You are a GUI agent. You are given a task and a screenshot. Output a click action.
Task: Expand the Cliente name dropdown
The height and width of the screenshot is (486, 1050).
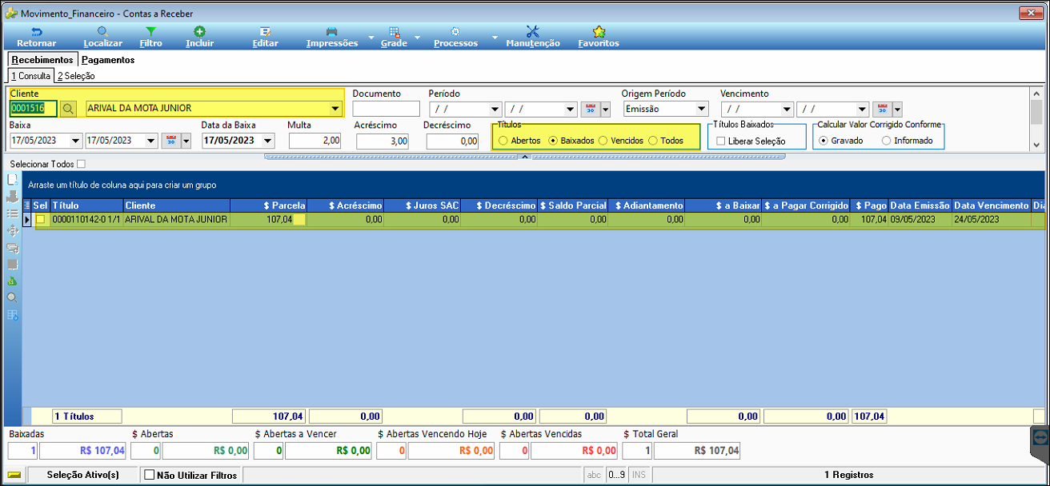click(x=335, y=109)
